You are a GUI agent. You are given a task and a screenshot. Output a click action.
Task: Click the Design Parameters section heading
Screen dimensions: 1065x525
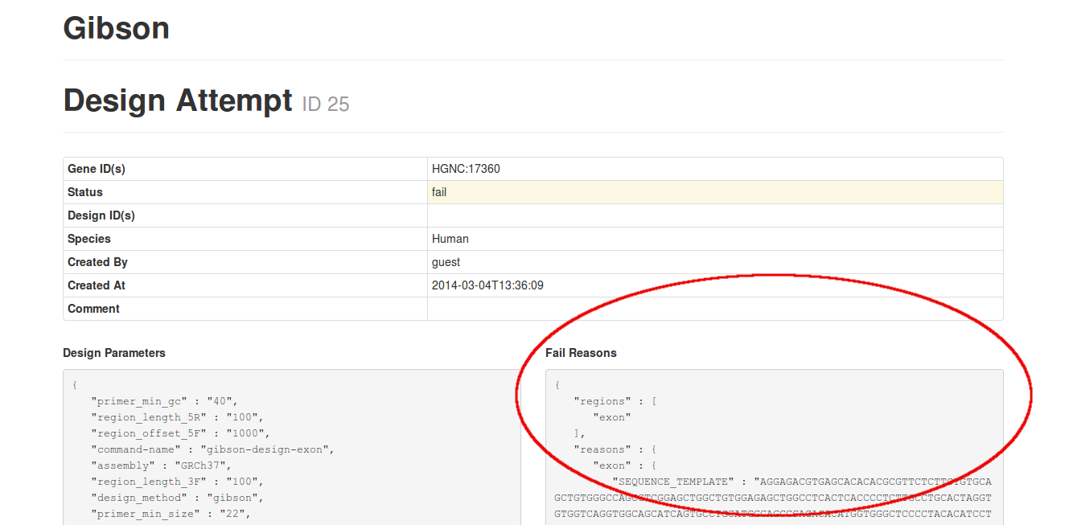(114, 353)
